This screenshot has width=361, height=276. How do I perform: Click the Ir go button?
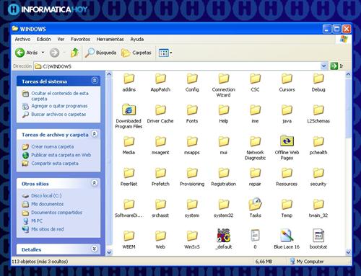[x=337, y=66]
